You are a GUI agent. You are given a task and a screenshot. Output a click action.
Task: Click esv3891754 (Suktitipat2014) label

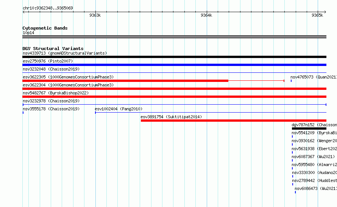click(x=171, y=117)
